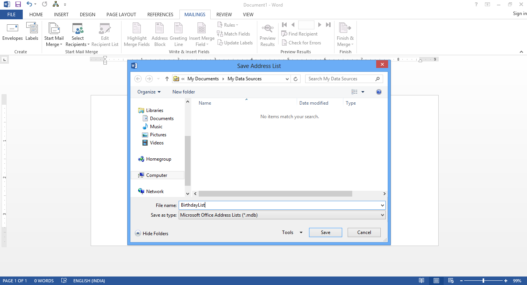Open the Tools dropdown in dialog
The image size is (527, 285).
(x=292, y=232)
